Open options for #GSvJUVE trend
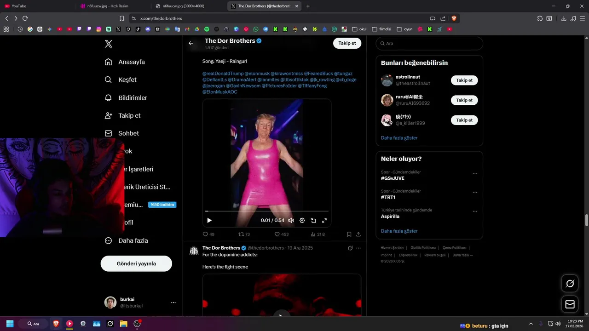 475,173
